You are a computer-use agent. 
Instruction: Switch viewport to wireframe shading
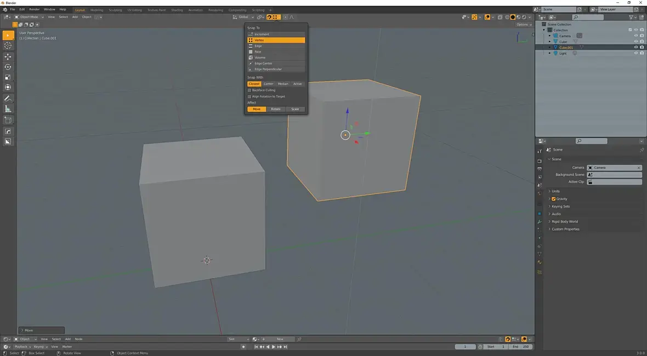click(x=507, y=18)
